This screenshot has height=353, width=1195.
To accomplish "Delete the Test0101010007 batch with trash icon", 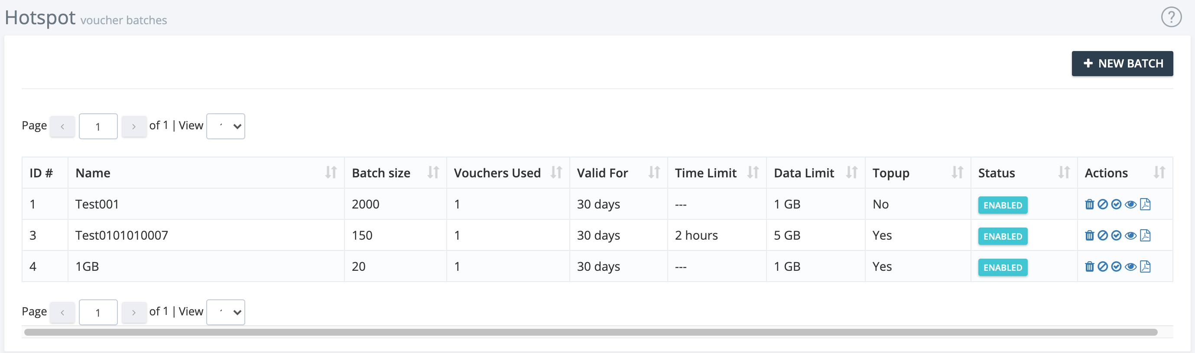I will click(x=1089, y=235).
